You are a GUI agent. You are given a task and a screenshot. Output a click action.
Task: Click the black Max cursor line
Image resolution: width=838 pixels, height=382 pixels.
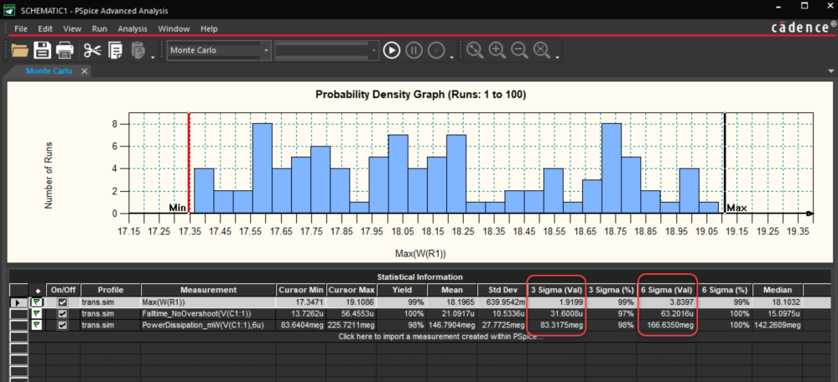click(x=725, y=163)
